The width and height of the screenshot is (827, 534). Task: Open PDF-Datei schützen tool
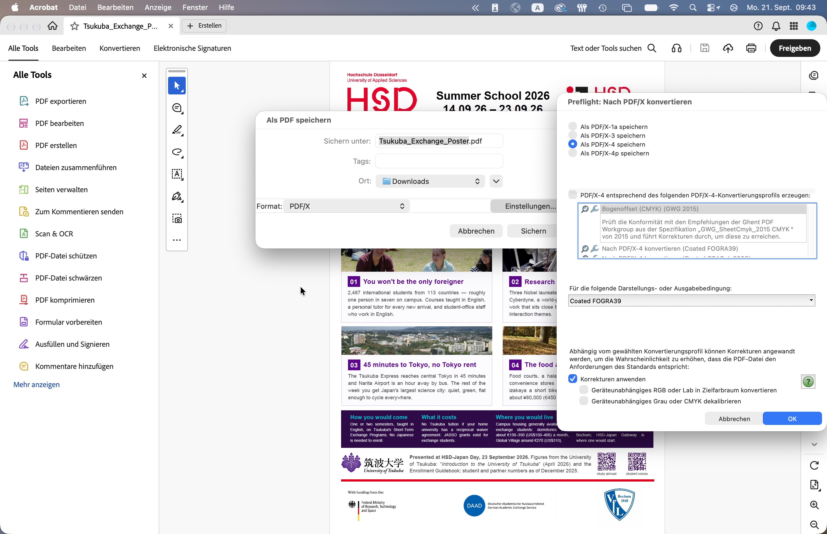57,256
